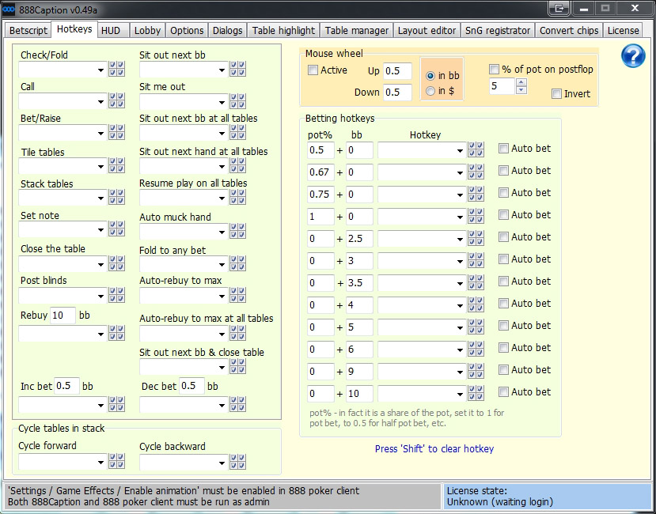Image resolution: width=656 pixels, height=514 pixels.
Task: Enable the mouse wheel Active checkbox
Action: click(313, 70)
